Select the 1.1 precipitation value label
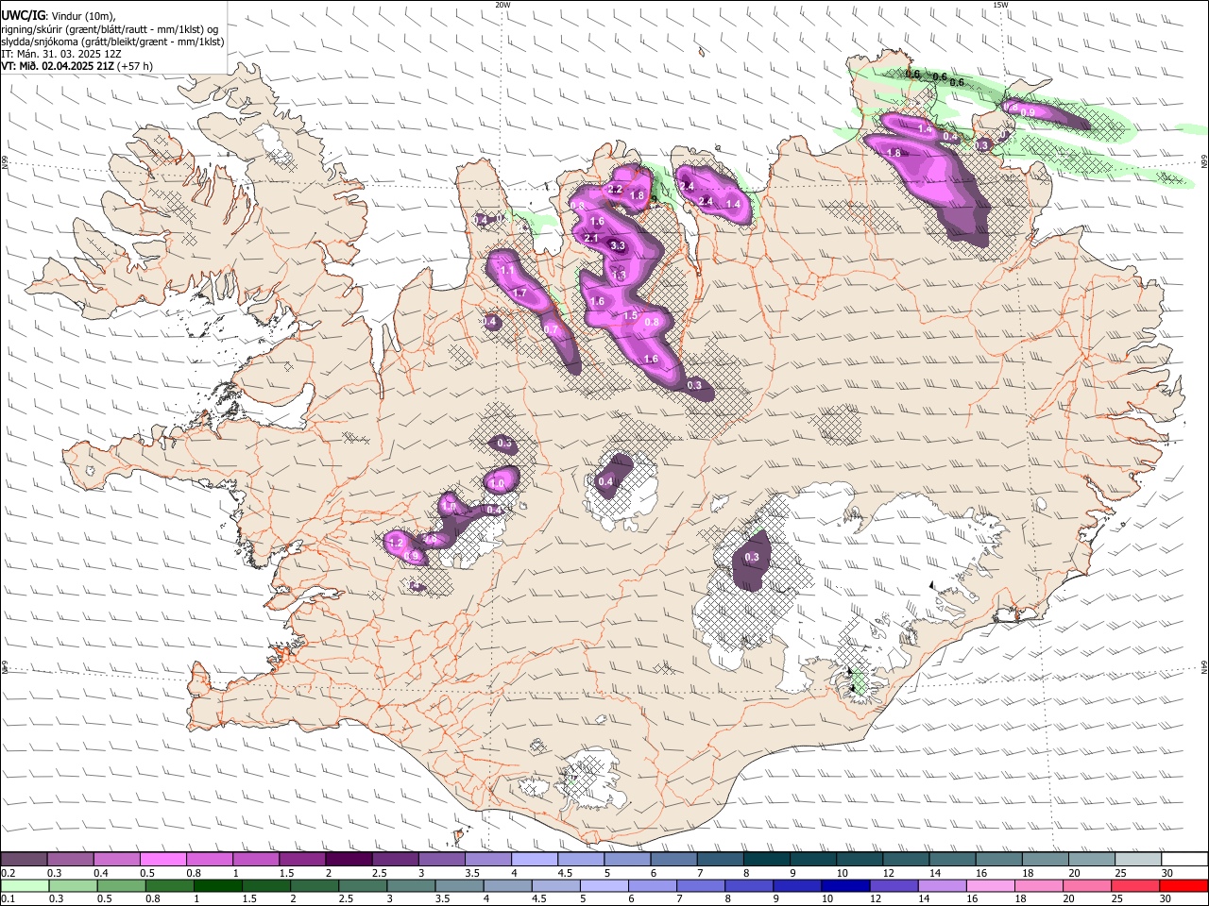Screen dimensions: 1209x906 click(507, 270)
